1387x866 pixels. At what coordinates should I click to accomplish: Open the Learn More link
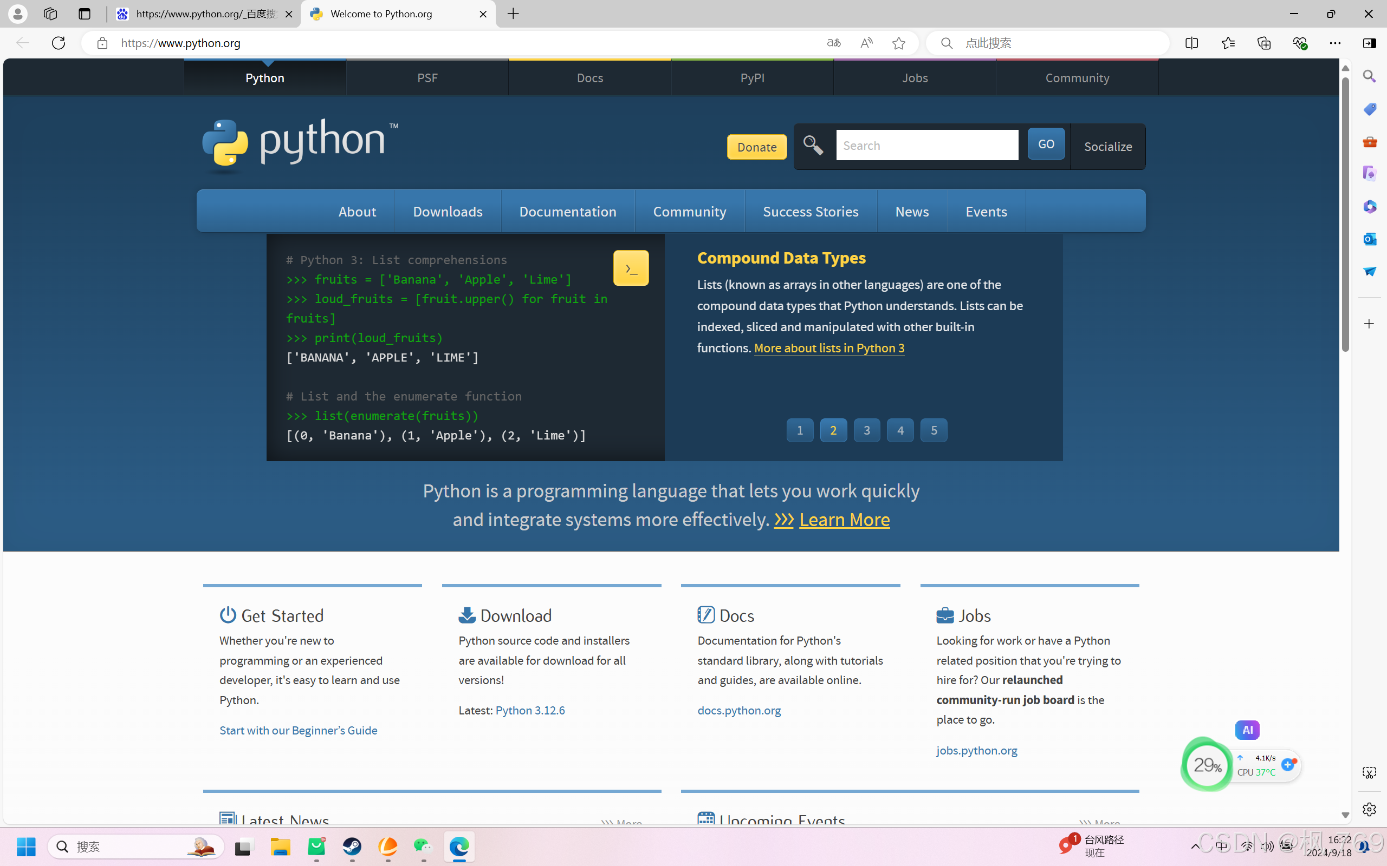click(x=845, y=520)
